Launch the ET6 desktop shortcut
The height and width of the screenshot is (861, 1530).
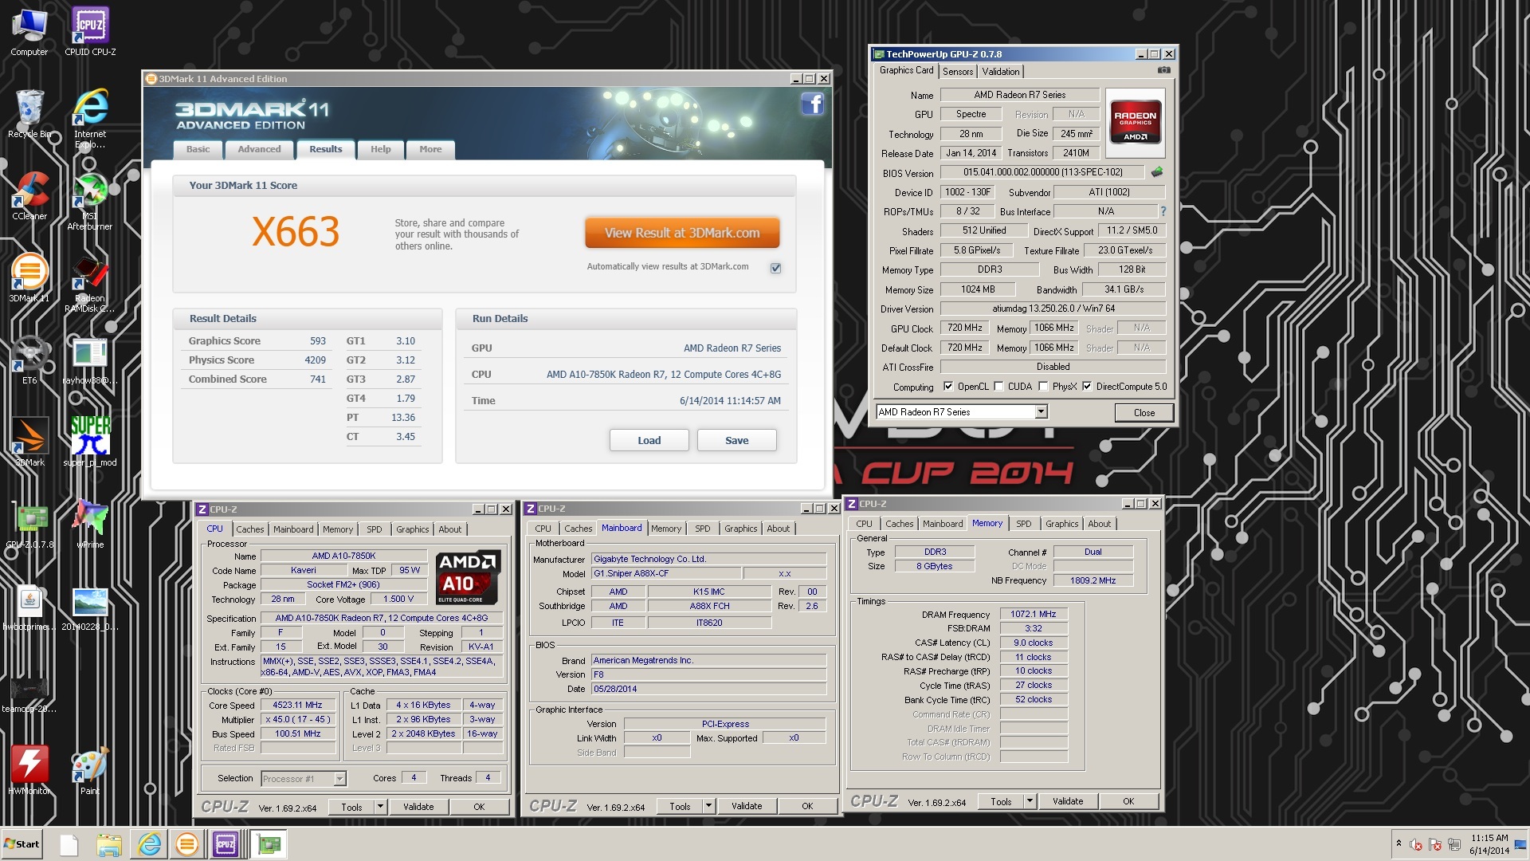(29, 360)
